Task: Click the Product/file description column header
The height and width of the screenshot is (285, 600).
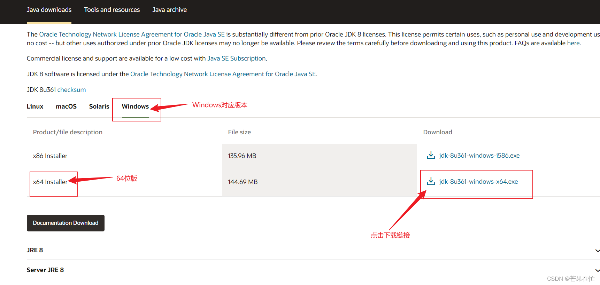Action: point(68,132)
